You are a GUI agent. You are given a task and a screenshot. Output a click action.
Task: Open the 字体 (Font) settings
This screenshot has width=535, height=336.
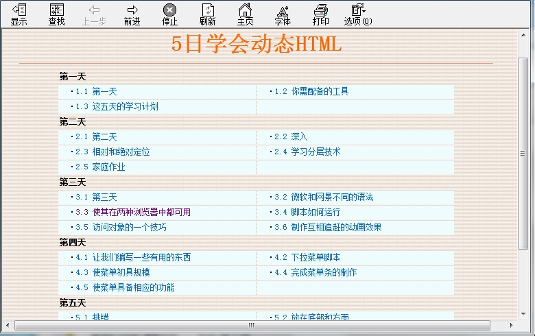pyautogui.click(x=283, y=14)
